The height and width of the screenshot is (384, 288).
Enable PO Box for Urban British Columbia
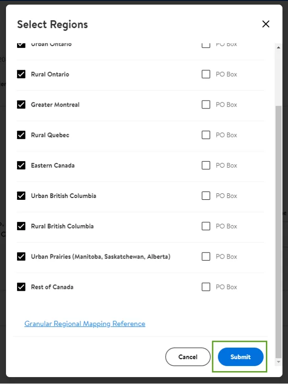[x=206, y=196]
